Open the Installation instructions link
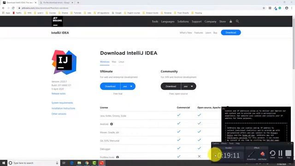Viewport: 295px width, 166px height. coord(63,108)
